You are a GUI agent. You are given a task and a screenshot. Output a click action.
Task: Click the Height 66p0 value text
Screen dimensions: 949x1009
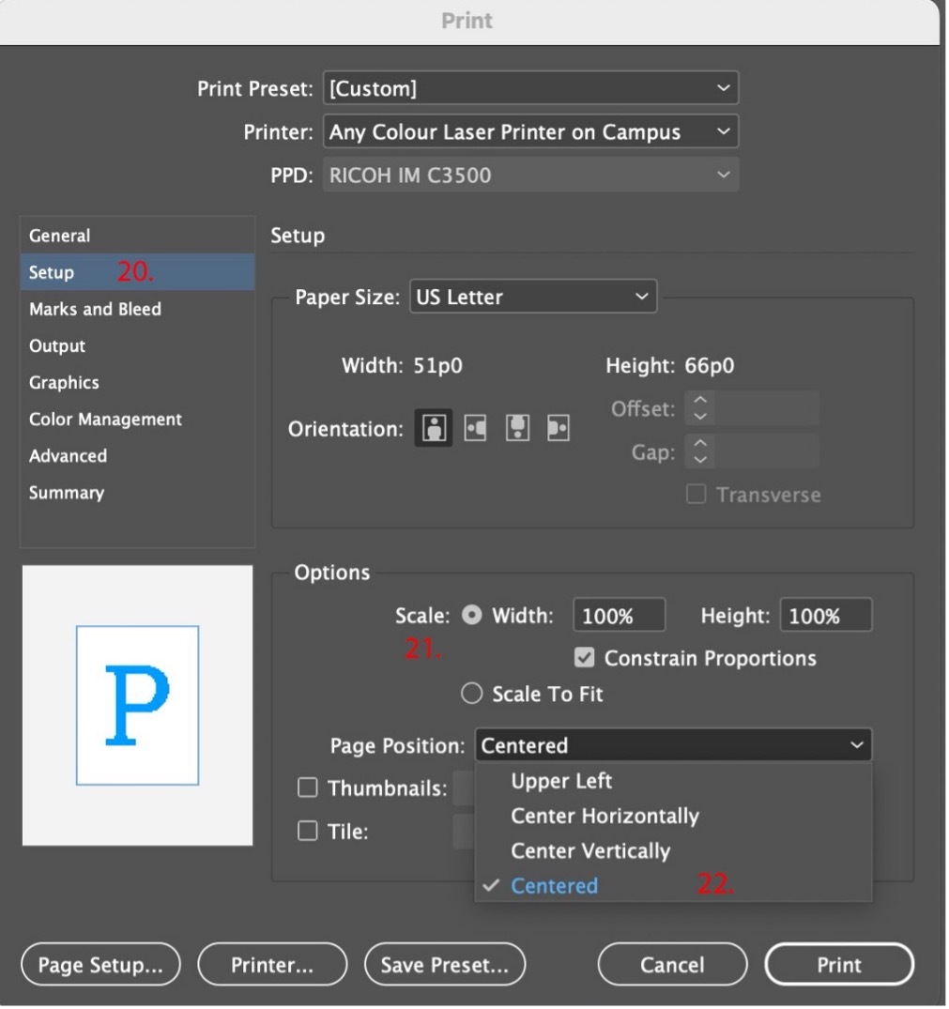coord(709,366)
